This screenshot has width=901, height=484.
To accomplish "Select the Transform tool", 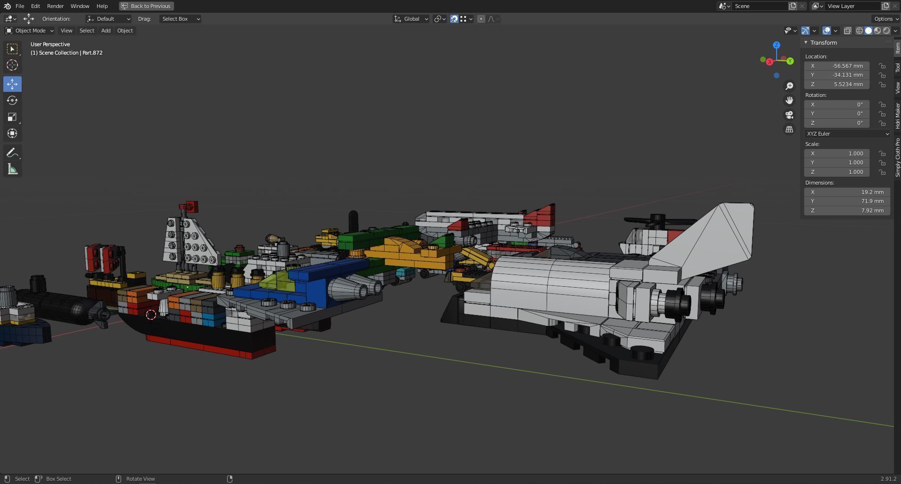I will pos(12,134).
